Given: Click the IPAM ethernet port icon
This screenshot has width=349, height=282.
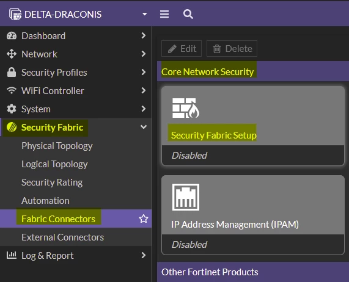Looking at the screenshot, I should (x=186, y=197).
